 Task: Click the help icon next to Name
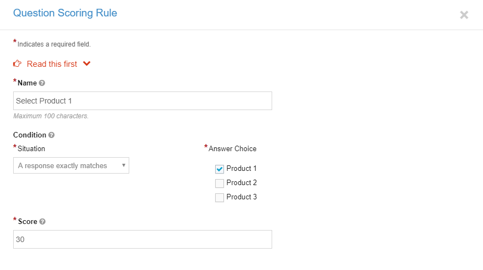tap(42, 83)
